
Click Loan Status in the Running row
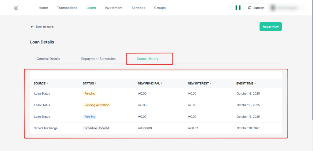[42, 117]
